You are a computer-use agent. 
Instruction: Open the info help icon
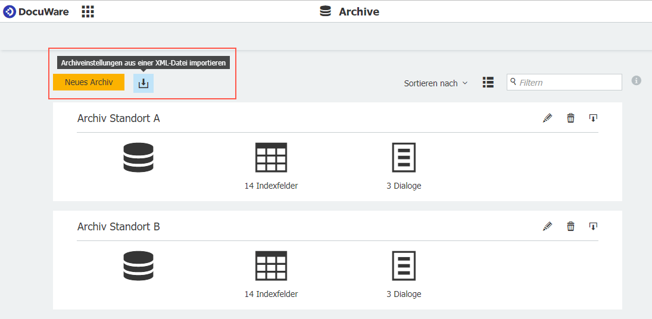637,80
